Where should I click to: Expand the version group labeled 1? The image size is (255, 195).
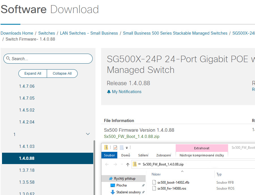click(x=88, y=134)
